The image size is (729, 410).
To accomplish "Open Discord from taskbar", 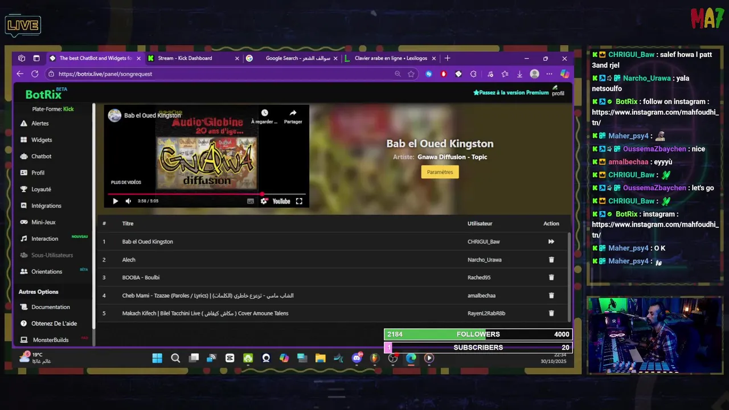I will click(357, 358).
